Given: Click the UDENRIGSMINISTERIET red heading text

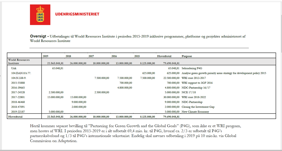Looking at the screenshot, I should 77,14.
